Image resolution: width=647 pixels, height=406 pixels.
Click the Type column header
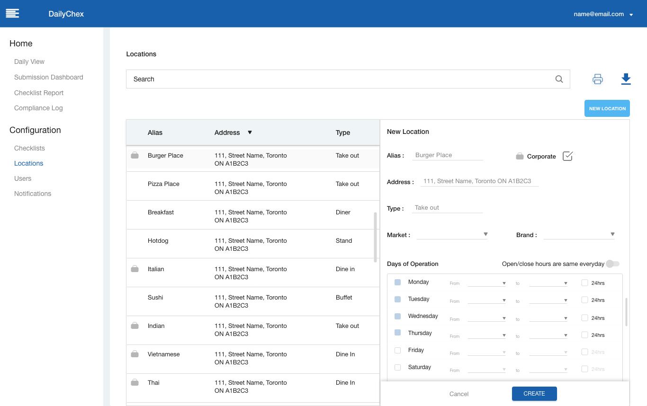tap(343, 132)
